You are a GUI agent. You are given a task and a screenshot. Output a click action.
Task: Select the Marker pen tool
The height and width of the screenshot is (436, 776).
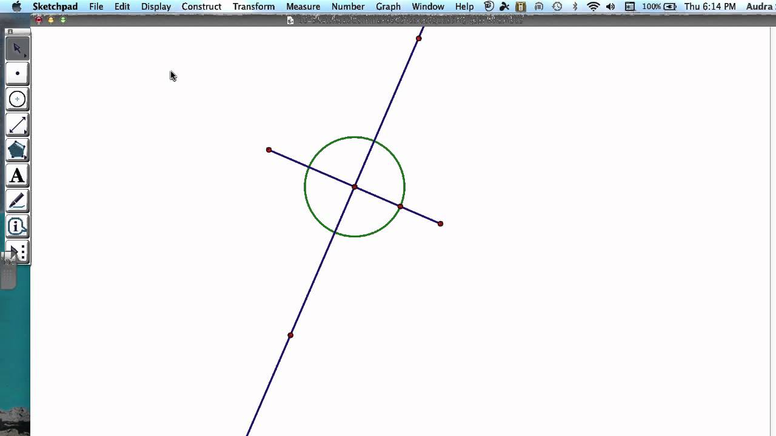click(x=17, y=201)
